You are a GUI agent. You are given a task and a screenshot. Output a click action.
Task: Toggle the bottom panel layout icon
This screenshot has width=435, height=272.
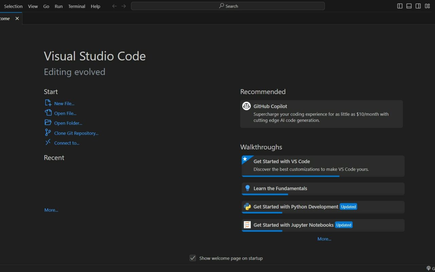pos(409,6)
